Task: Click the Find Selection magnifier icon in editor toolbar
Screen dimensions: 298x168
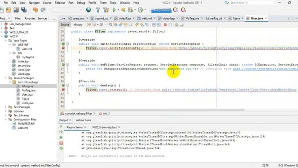Action: (110, 25)
